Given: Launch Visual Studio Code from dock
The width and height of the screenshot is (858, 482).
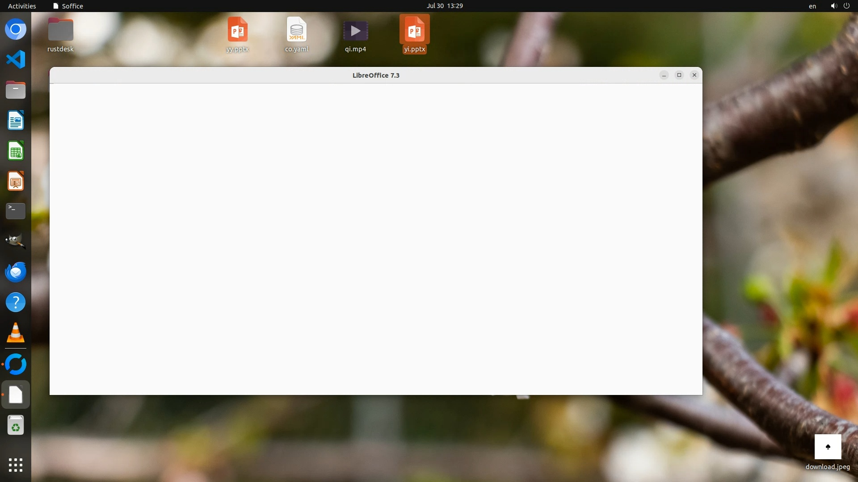Looking at the screenshot, I should [16, 60].
